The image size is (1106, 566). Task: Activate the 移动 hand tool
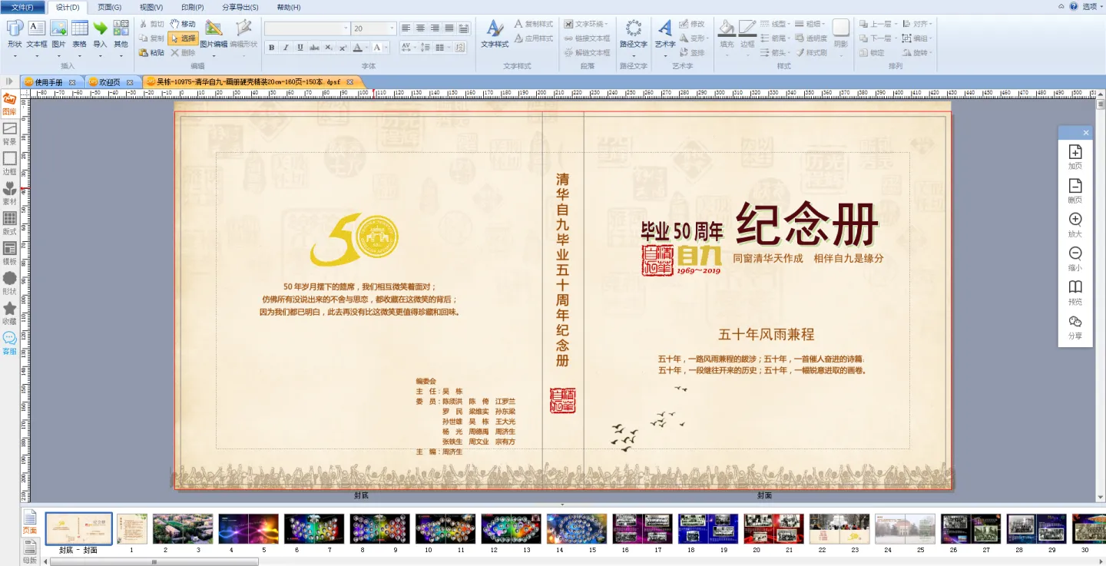[x=183, y=24]
